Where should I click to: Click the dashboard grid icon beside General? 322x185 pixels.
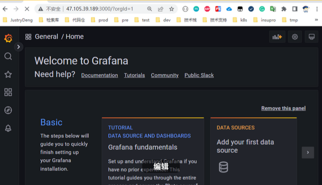pos(28,37)
